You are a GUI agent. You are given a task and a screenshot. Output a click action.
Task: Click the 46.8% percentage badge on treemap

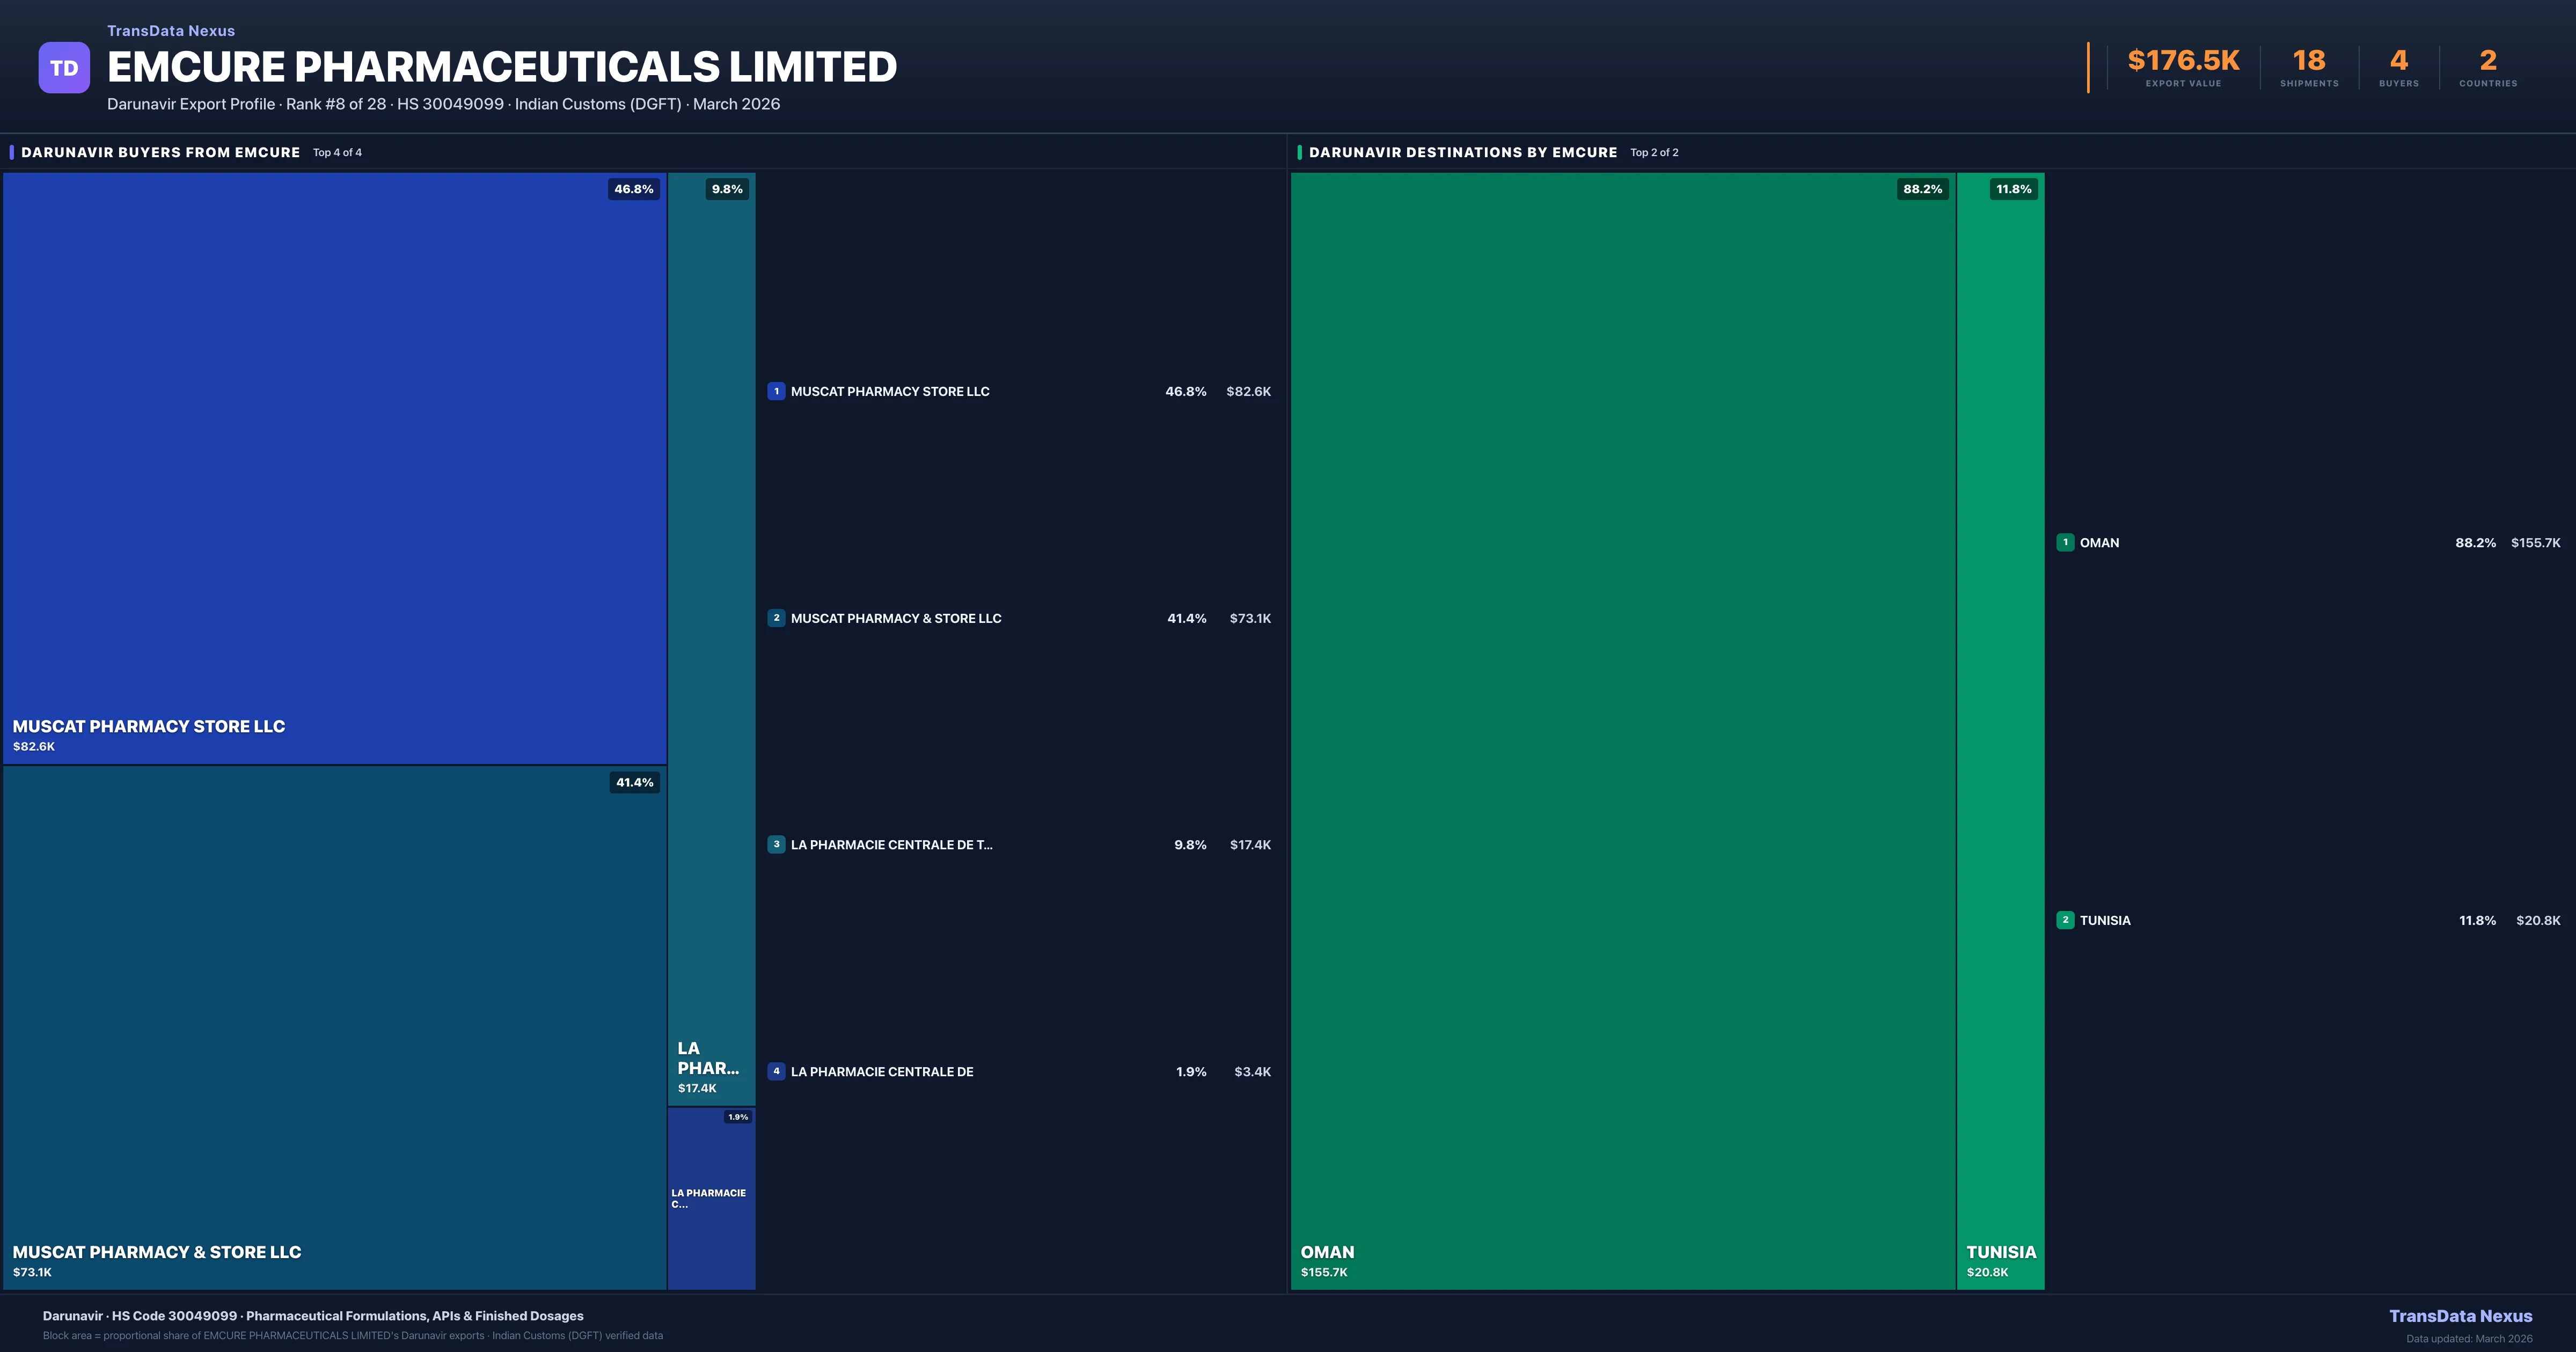coord(633,189)
